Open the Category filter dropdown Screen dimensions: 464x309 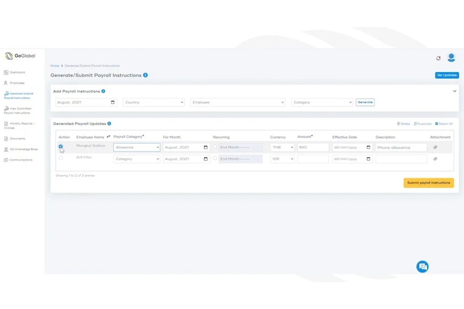(x=322, y=102)
